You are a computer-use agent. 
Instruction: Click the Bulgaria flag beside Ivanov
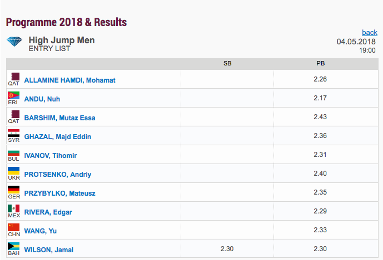coord(13,151)
